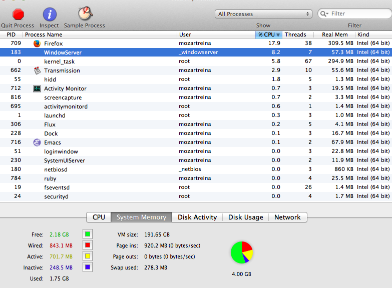The height and width of the screenshot is (288, 392).
Task: Click the Transmission app icon in list
Action: point(37,70)
